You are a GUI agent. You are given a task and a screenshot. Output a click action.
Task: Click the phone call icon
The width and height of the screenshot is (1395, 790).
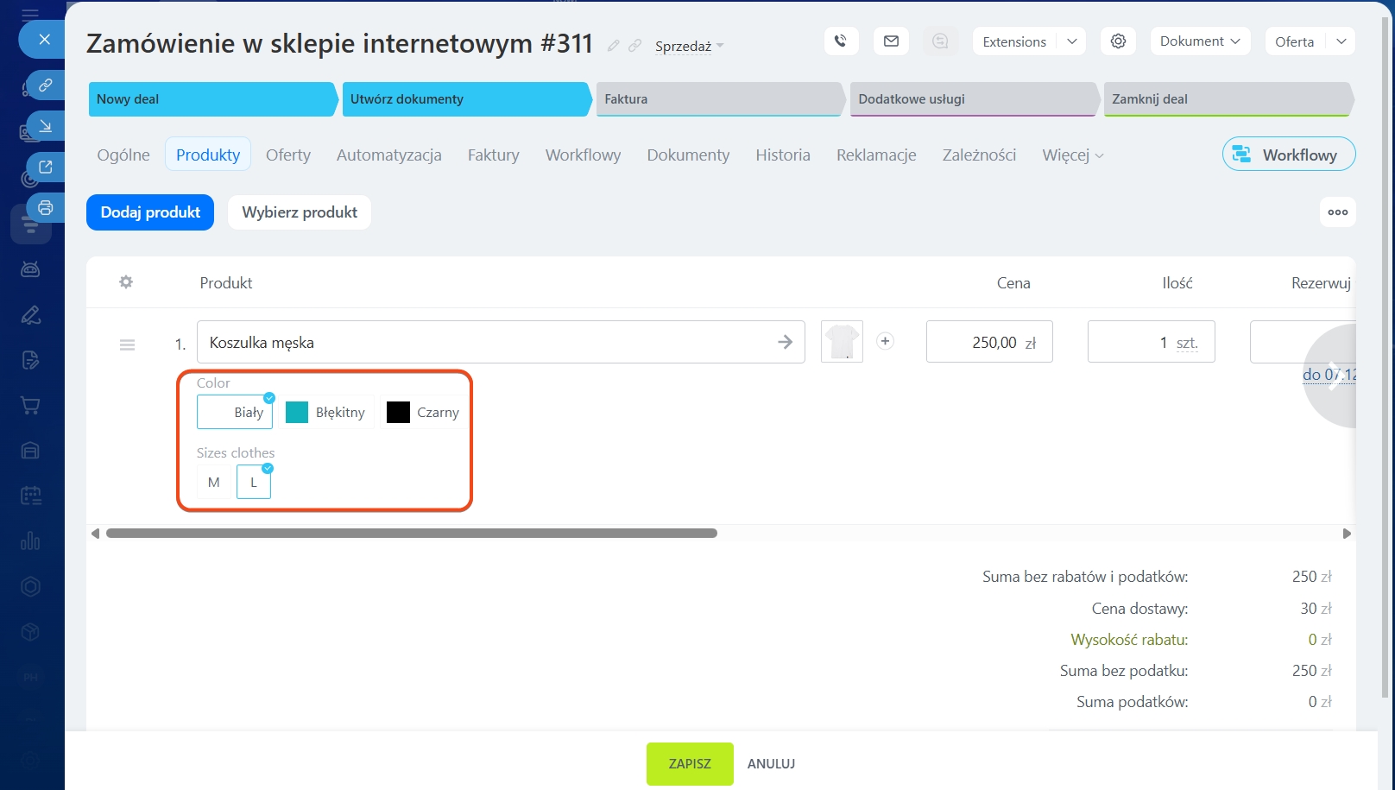[841, 41]
